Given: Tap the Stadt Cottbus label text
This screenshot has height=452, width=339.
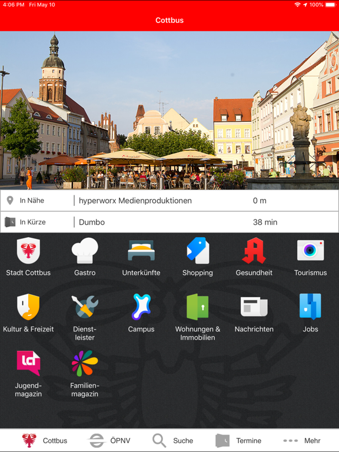Looking at the screenshot, I should (x=28, y=272).
